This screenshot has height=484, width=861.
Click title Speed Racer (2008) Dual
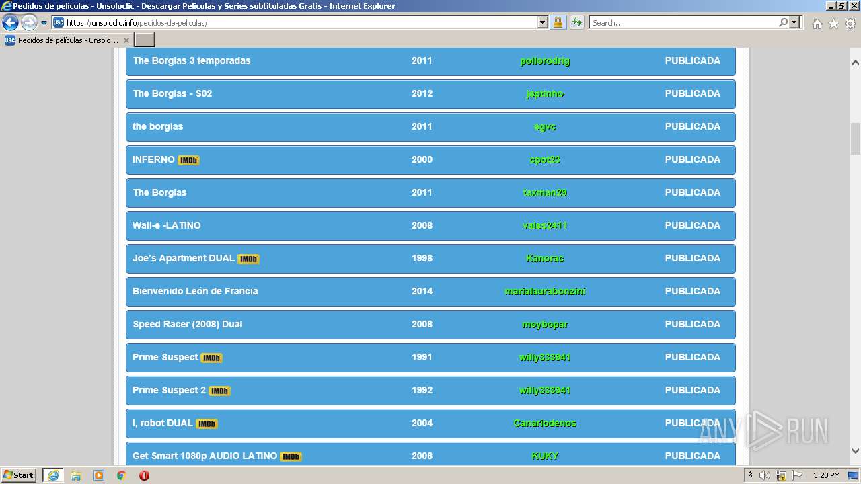tap(187, 324)
